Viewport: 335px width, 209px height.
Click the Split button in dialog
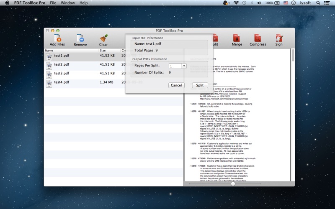pos(200,85)
